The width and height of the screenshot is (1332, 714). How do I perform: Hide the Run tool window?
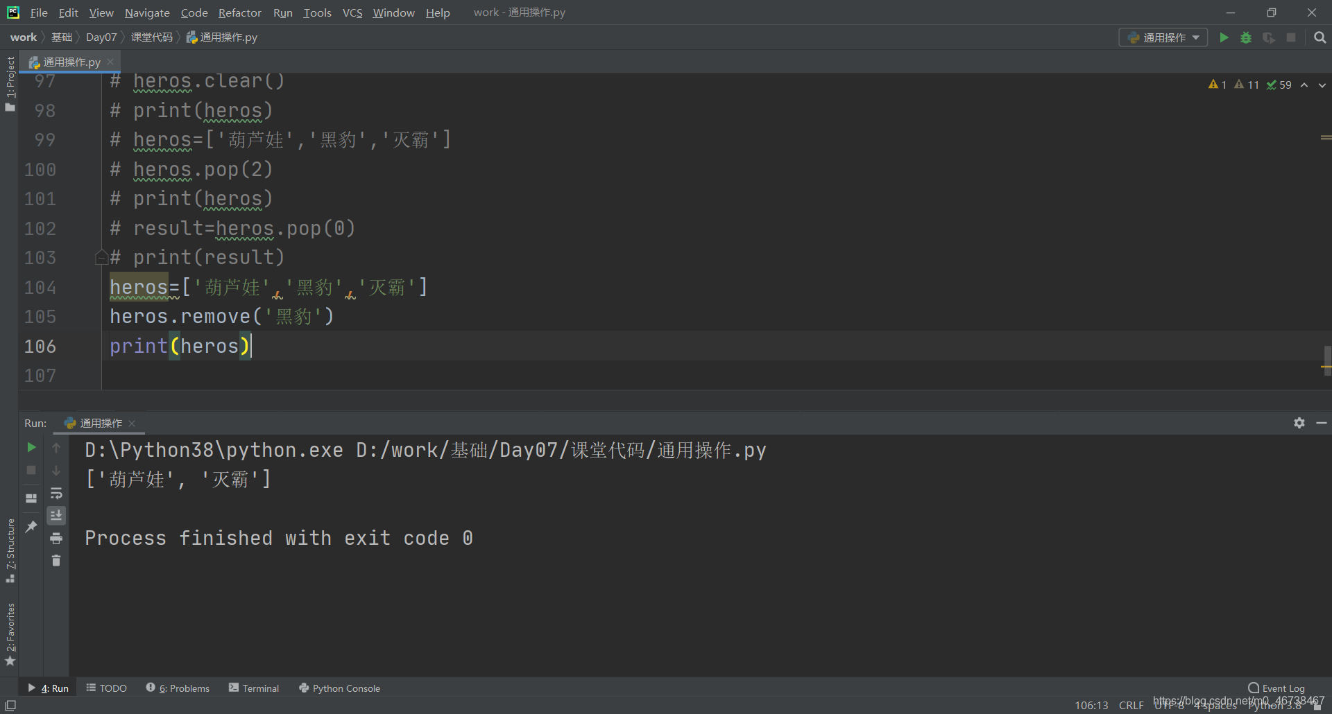[x=1322, y=423]
